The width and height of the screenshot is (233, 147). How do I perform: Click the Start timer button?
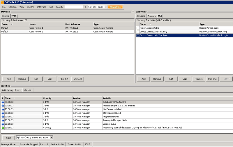click(x=213, y=79)
